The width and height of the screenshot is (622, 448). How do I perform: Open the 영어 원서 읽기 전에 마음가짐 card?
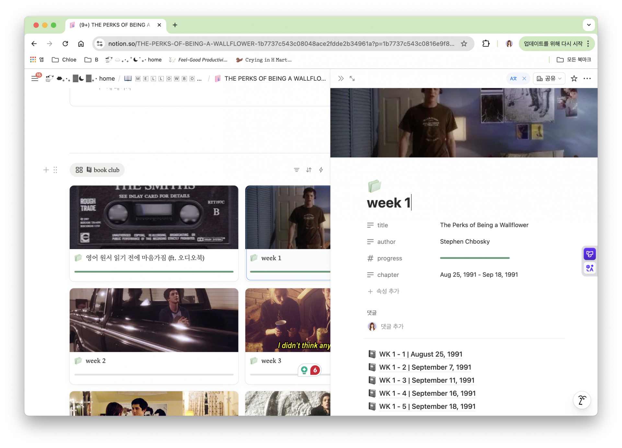coord(154,233)
